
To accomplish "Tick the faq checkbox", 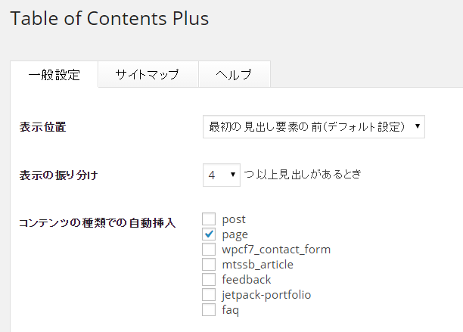I will pyautogui.click(x=210, y=310).
